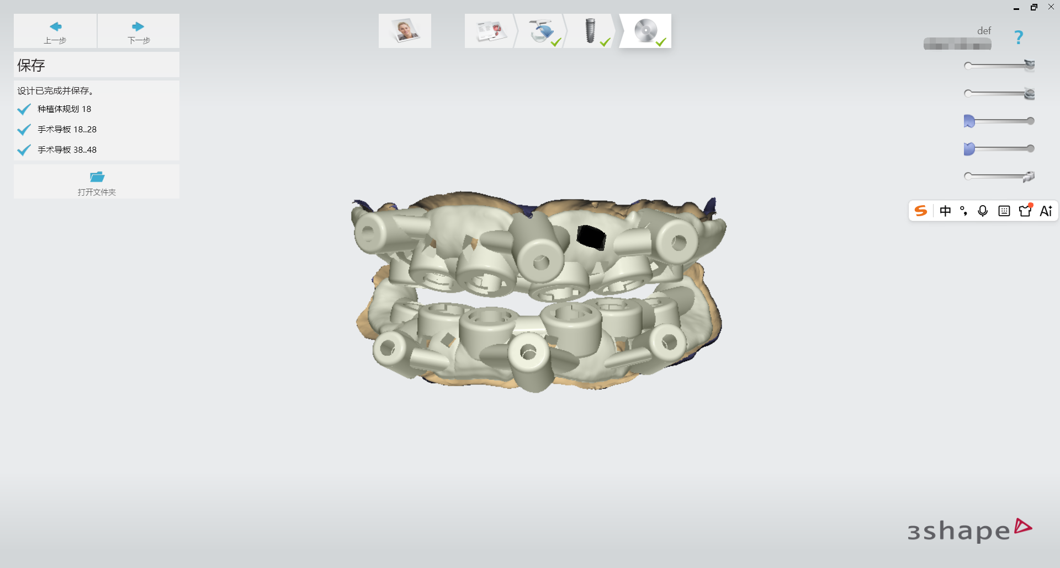Open the patient photo step thumbnail
This screenshot has height=568, width=1060.
405,31
